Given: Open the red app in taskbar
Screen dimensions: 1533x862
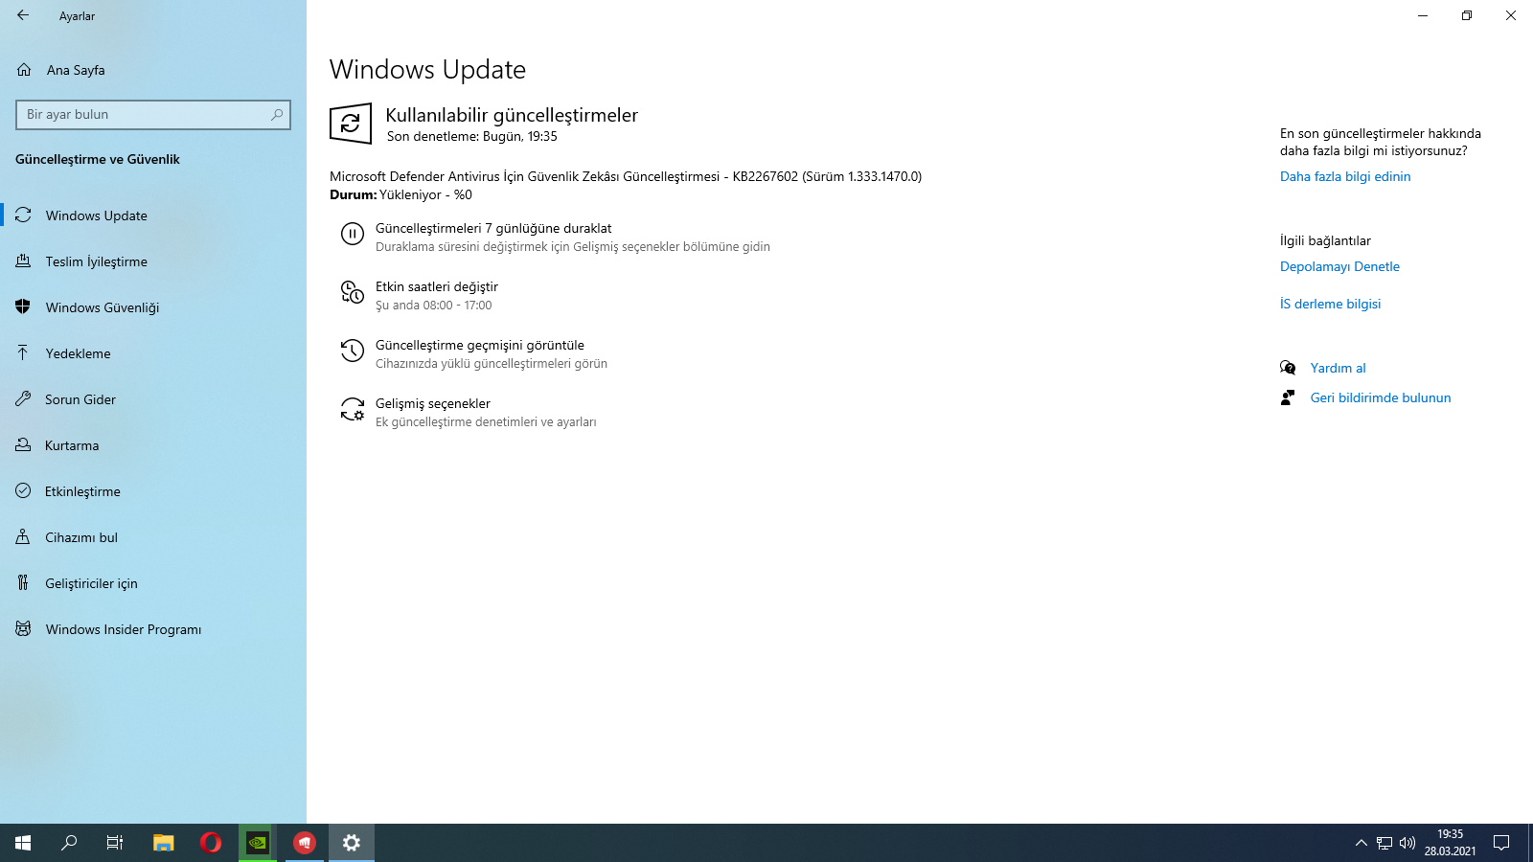Looking at the screenshot, I should [x=305, y=843].
